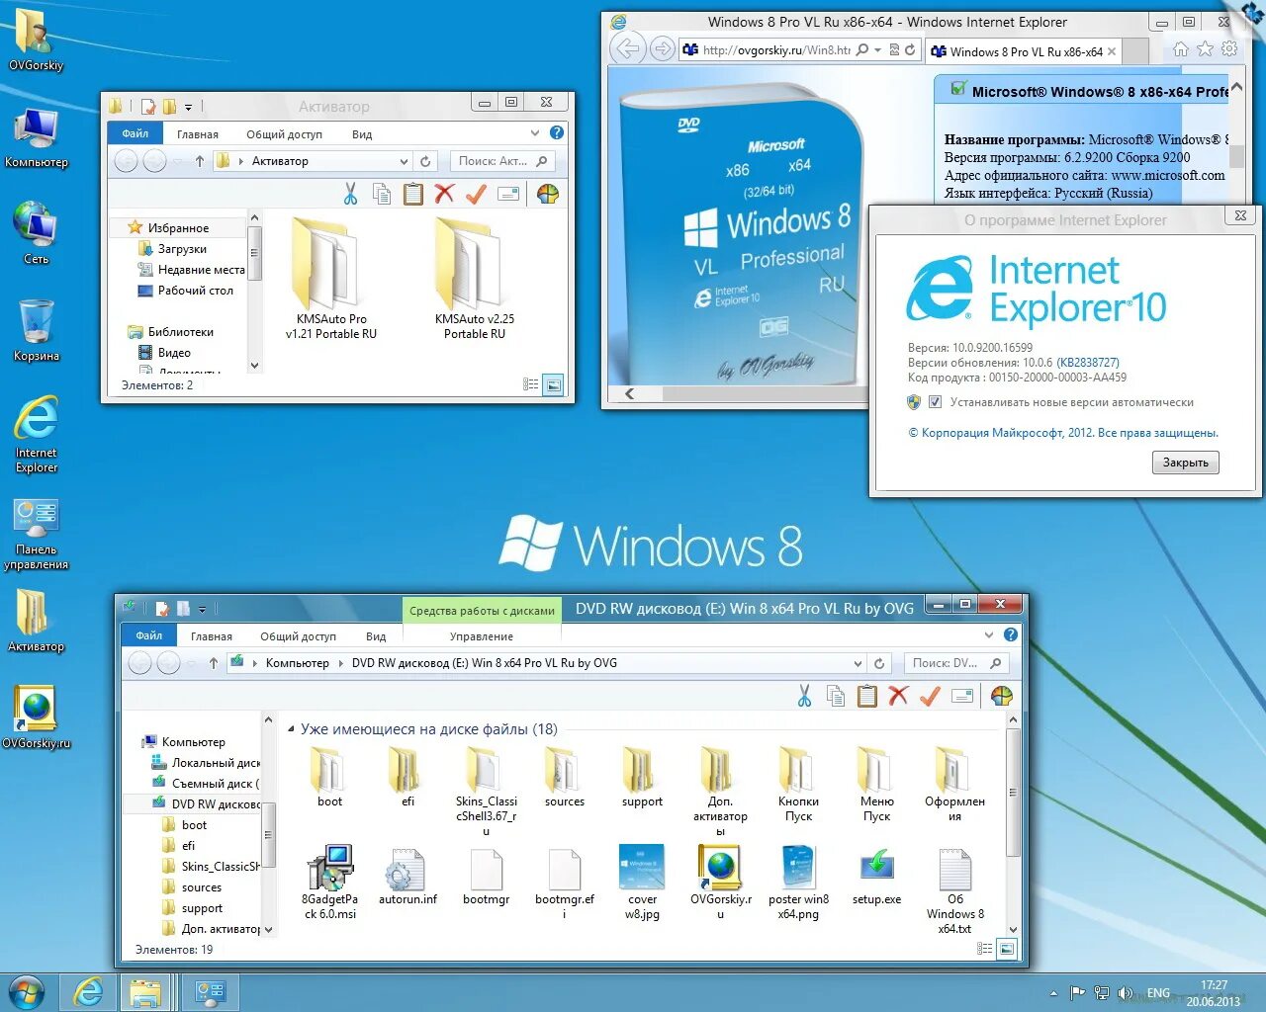This screenshot has height=1012, width=1266.
Task: Select the 'Windows 8 Pro VL Ru x86-x64' browser tab
Action: (1024, 51)
